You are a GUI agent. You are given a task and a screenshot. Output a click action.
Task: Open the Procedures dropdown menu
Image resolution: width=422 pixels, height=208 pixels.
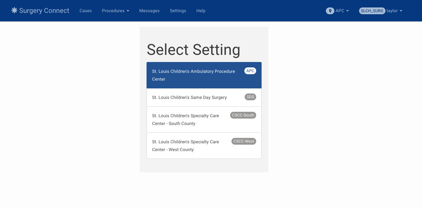click(x=115, y=11)
